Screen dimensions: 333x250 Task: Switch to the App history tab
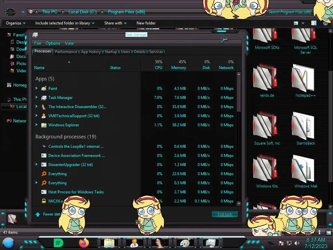[91, 52]
